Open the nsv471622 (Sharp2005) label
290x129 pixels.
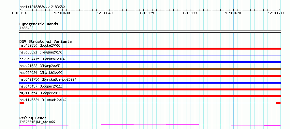(40, 66)
